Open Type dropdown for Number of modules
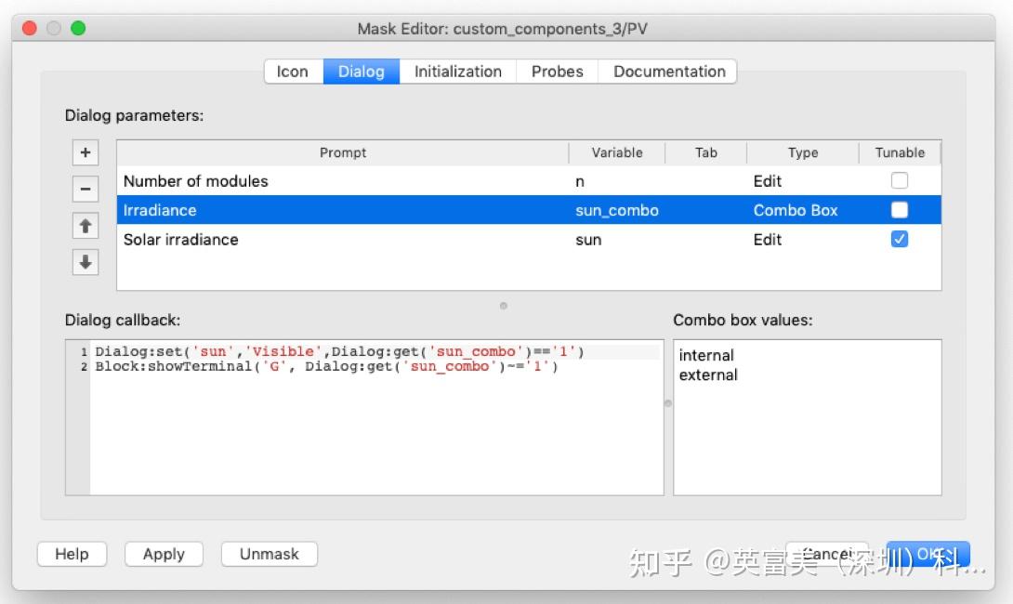The height and width of the screenshot is (604, 1013). pyautogui.click(x=801, y=180)
